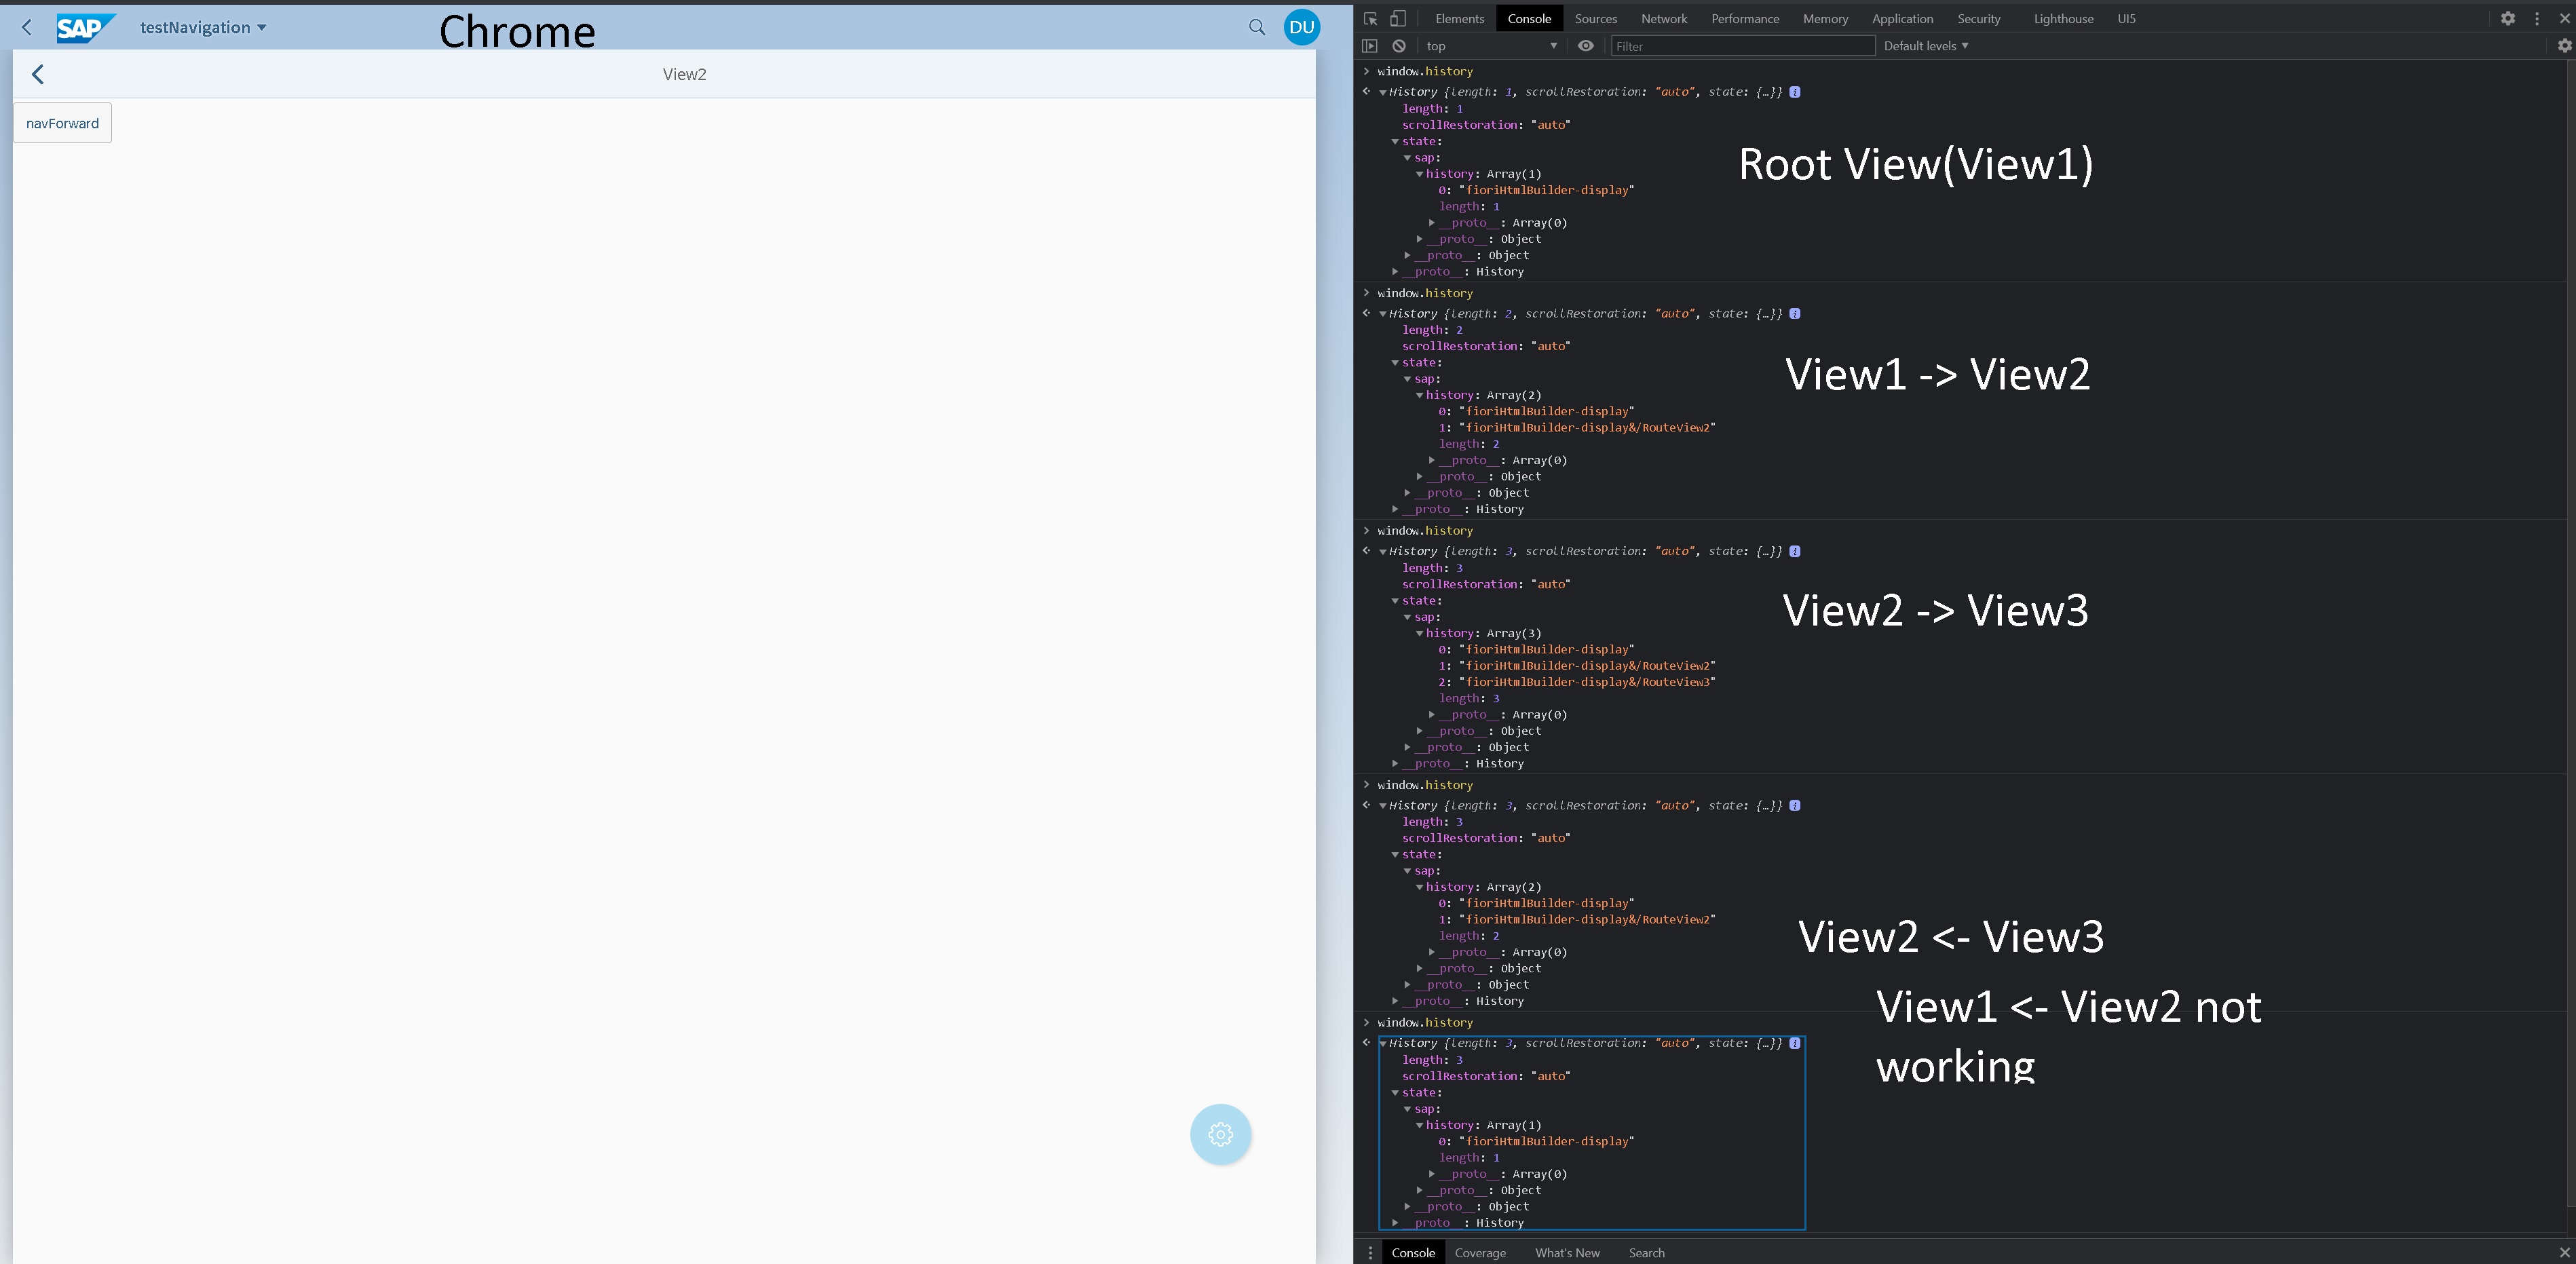The height and width of the screenshot is (1264, 2576).
Task: Open the three-dot menu in the drawer
Action: coord(1370,1252)
